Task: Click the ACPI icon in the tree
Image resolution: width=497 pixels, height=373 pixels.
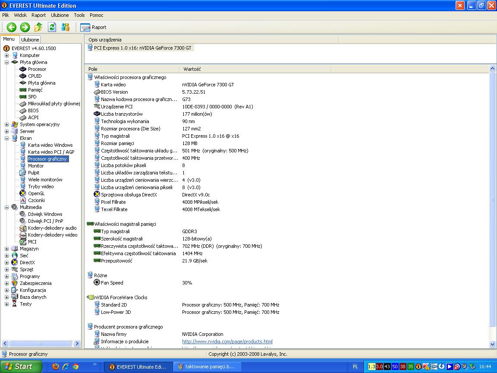Action: coord(23,118)
